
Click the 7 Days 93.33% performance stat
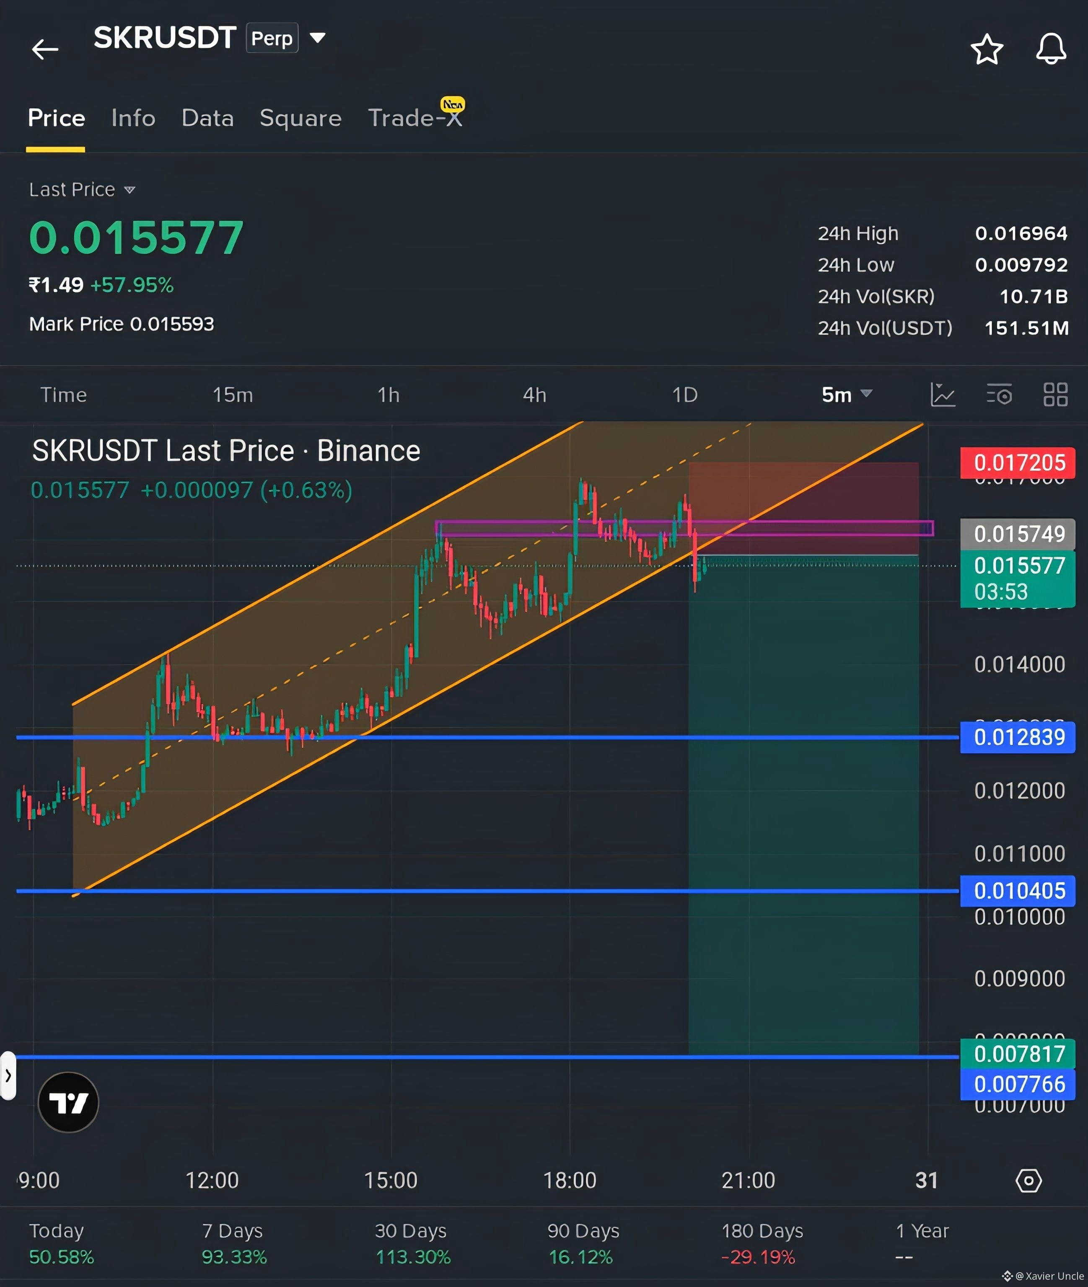coord(234,1243)
